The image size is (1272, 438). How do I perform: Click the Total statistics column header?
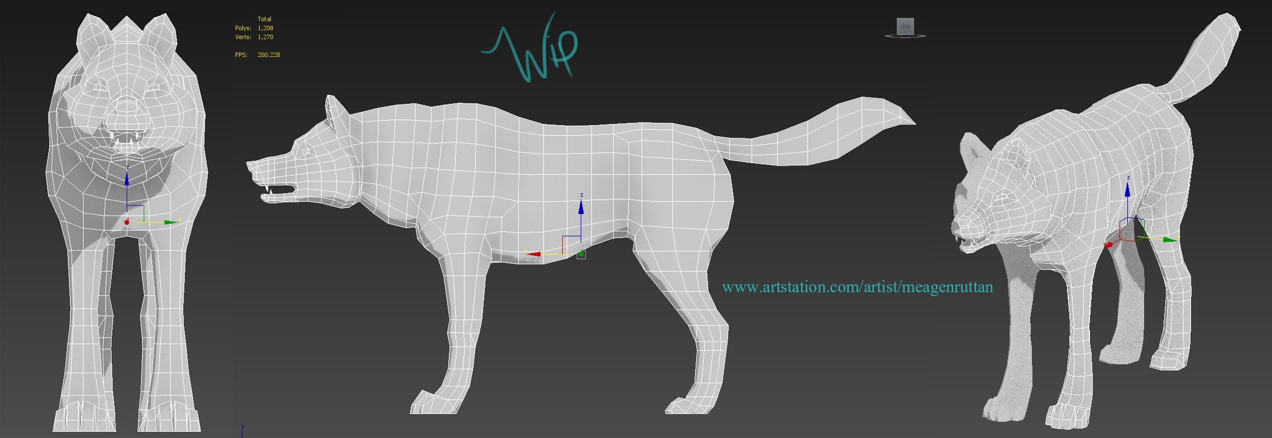tap(264, 19)
